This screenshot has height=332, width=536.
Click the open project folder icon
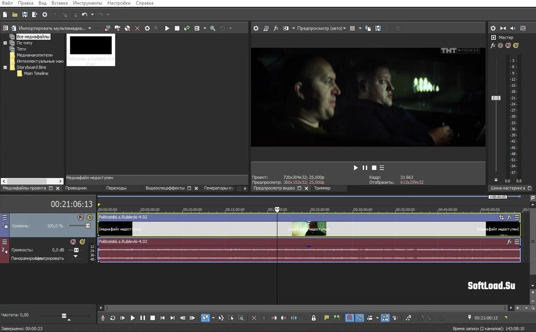(x=15, y=15)
